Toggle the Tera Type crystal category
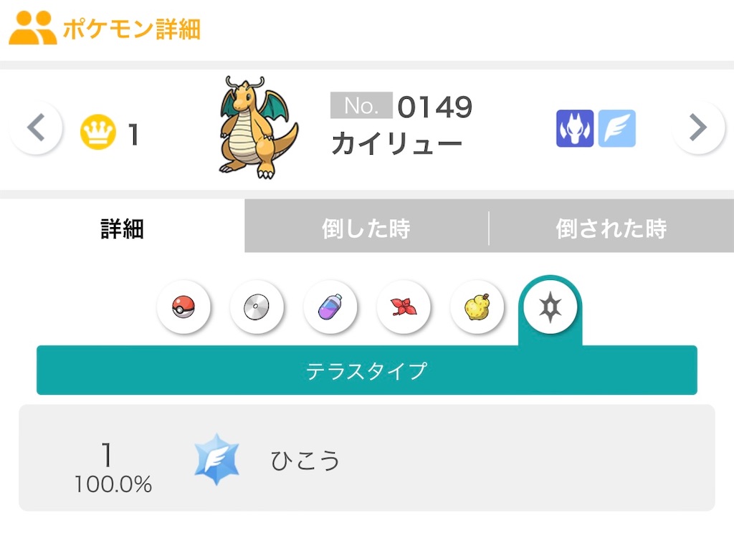 [550, 306]
